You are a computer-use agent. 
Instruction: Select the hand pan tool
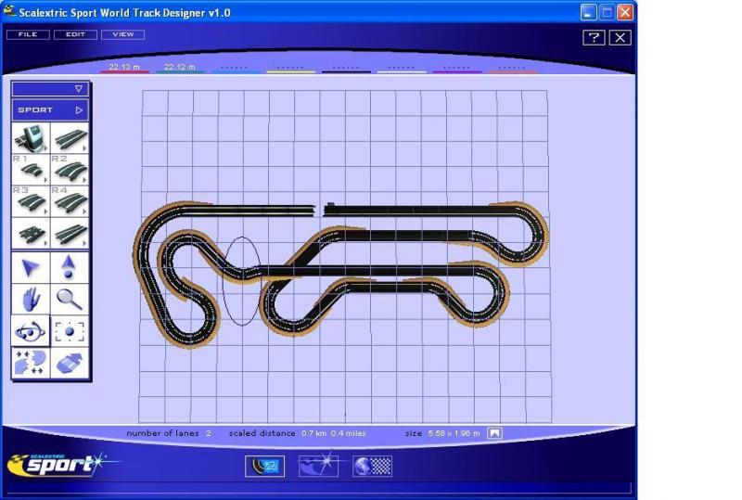coord(30,299)
